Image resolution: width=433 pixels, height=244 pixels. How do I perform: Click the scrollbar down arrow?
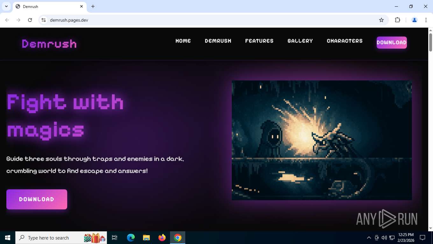[430, 228]
